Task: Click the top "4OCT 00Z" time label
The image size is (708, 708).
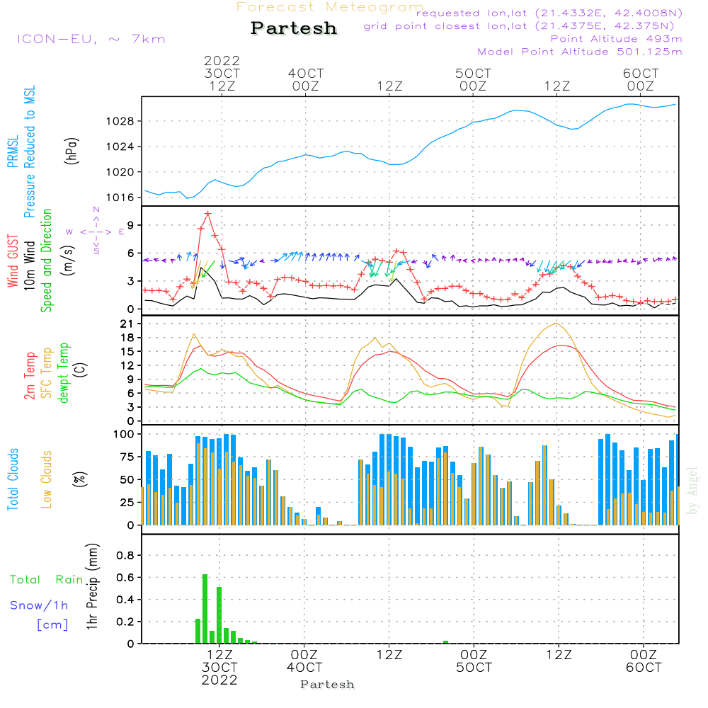Action: [x=305, y=80]
